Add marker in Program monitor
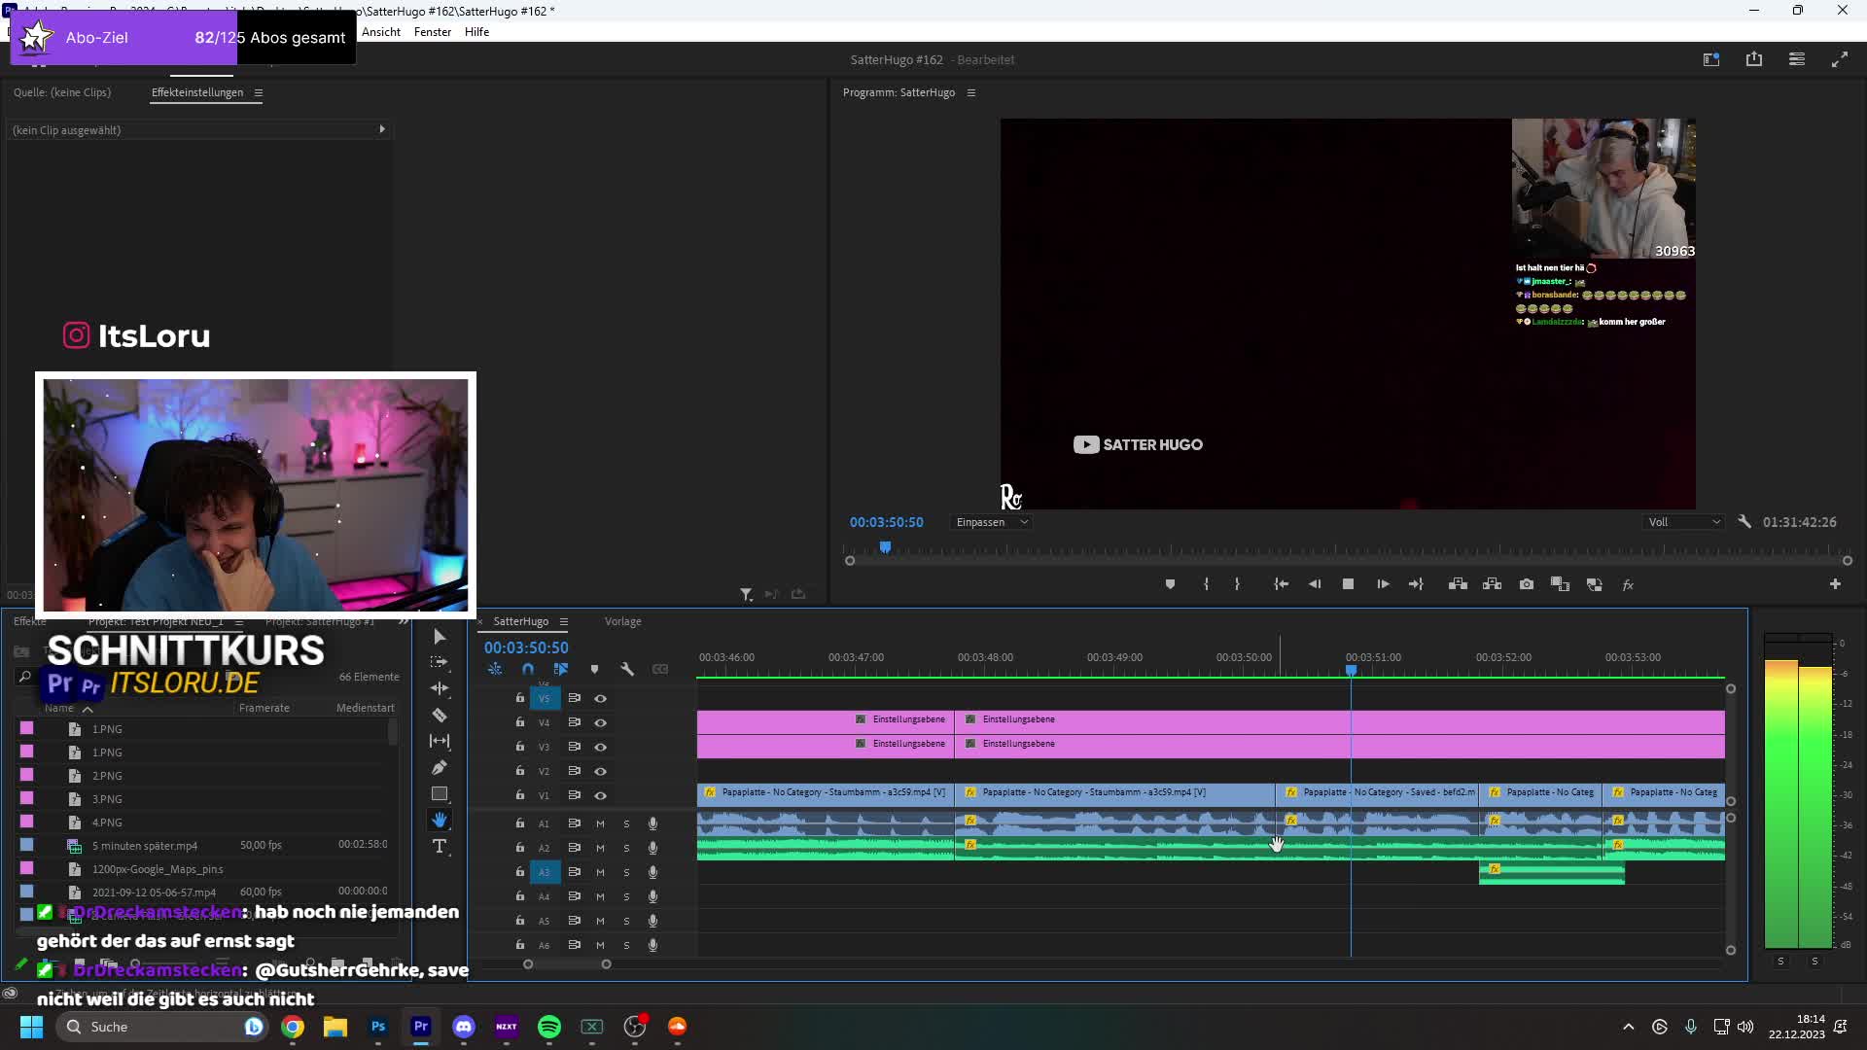 (1170, 584)
